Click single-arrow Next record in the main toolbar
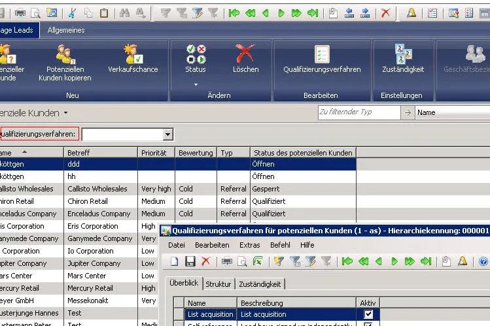This screenshot has width=490, height=326. [x=281, y=13]
